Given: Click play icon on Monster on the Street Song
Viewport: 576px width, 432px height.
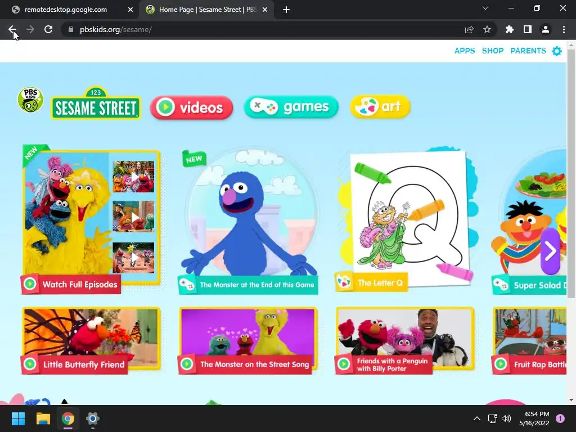Looking at the screenshot, I should [187, 364].
